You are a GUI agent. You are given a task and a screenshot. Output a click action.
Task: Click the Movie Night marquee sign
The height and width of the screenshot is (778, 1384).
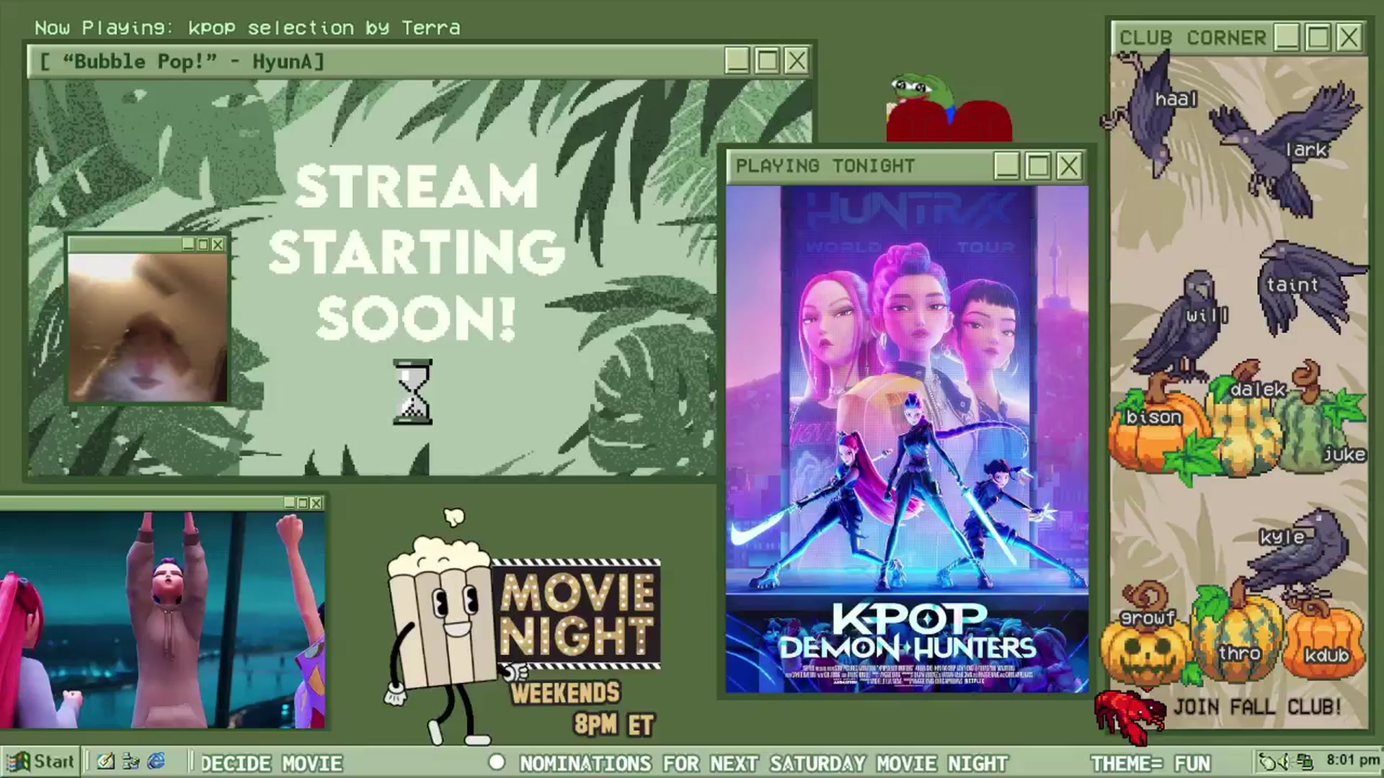577,614
